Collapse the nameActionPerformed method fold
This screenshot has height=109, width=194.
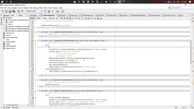[35, 32]
